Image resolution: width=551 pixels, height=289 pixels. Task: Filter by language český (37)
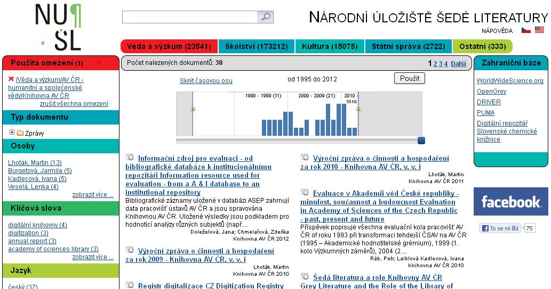tap(22, 286)
